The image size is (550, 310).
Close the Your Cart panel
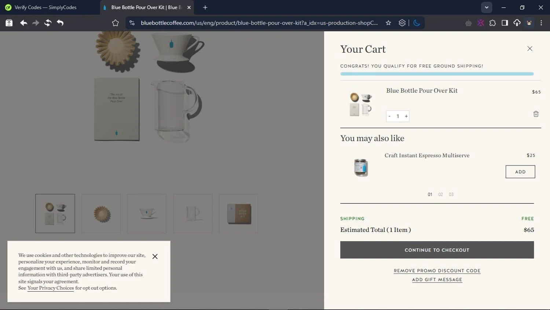pyautogui.click(x=529, y=49)
